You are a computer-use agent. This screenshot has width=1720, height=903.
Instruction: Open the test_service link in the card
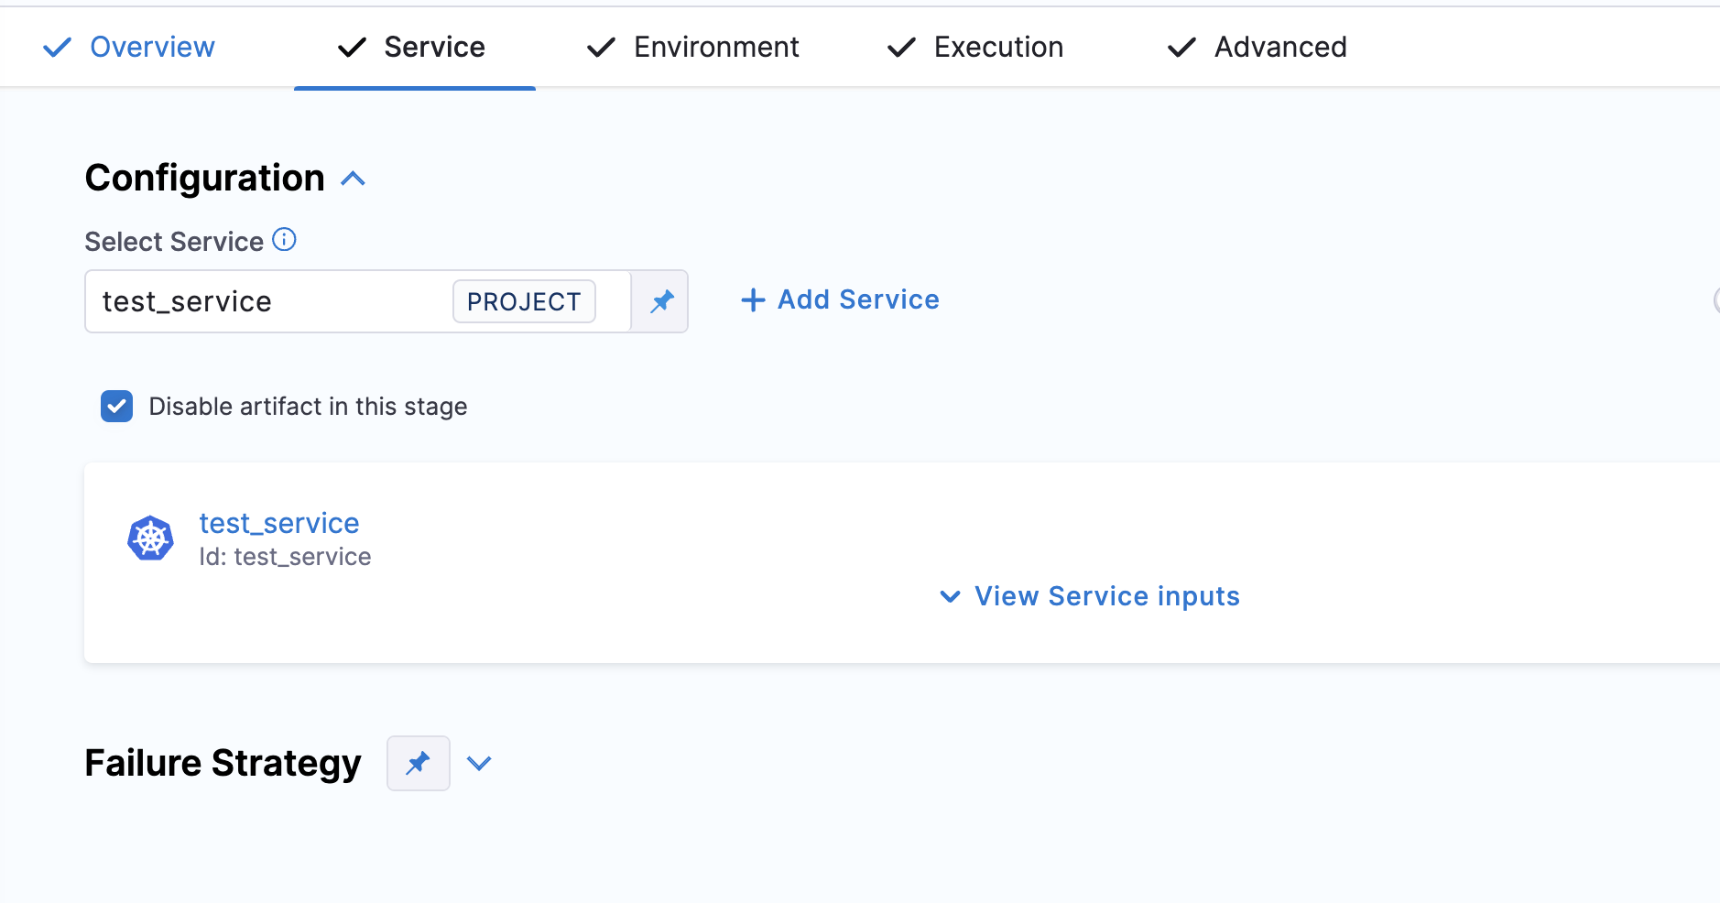278,523
